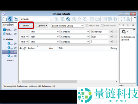Click the plus button on the third row

(111, 41)
